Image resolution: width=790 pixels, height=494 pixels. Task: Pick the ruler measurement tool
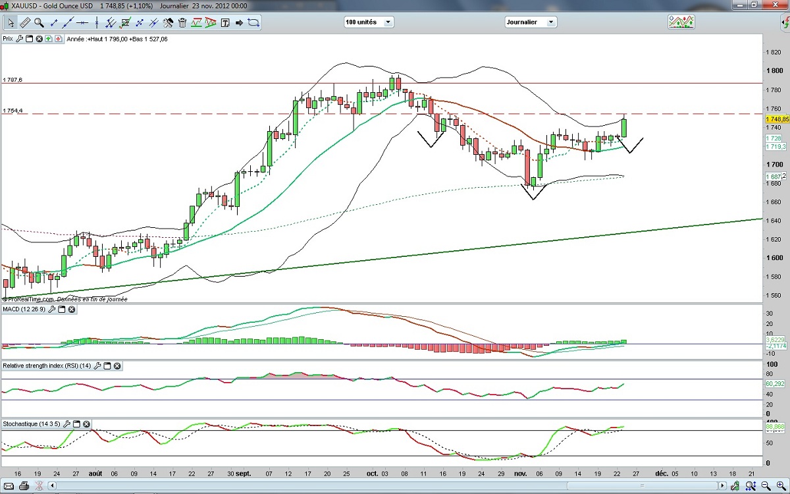pyautogui.click(x=25, y=22)
